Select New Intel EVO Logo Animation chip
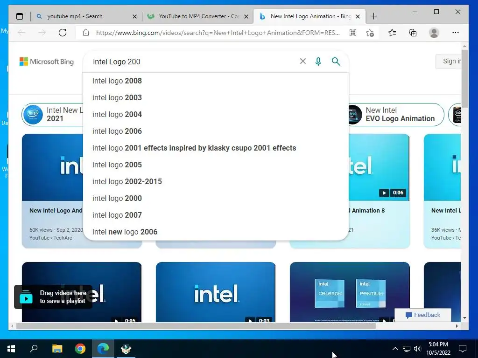Image resolution: width=478 pixels, height=358 pixels. click(396, 115)
